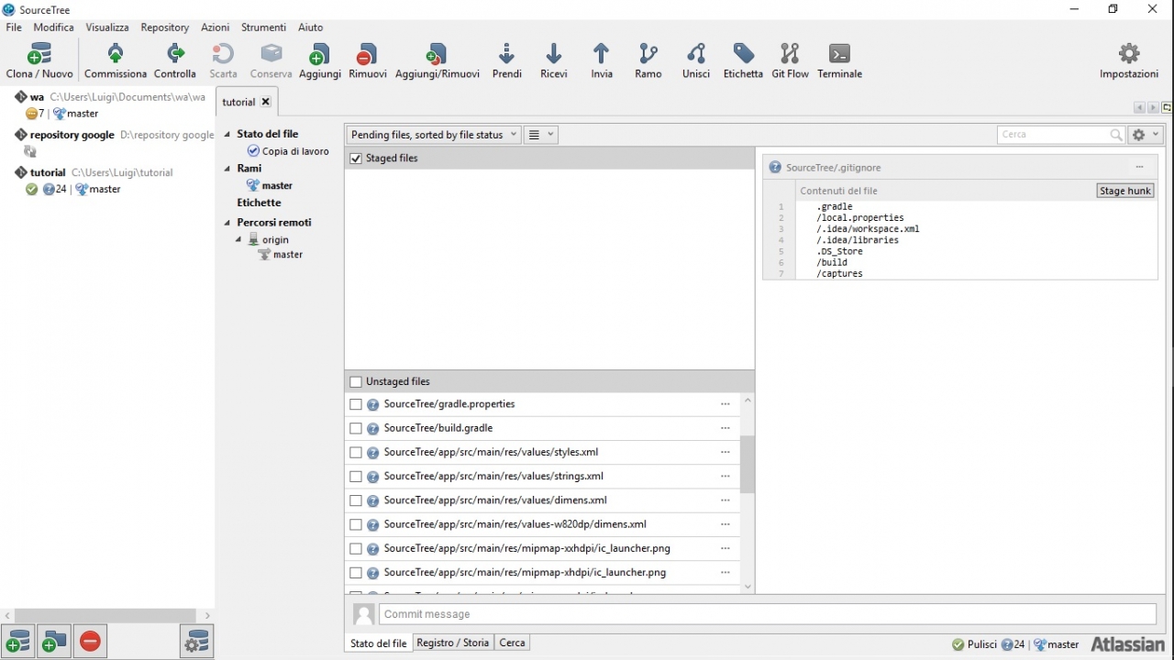Click the Unisci merge icon

(x=696, y=54)
